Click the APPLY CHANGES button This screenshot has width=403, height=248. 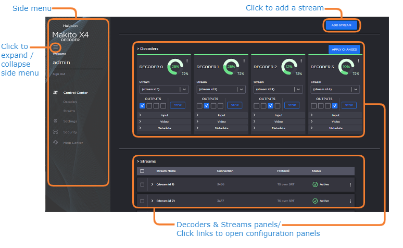click(344, 49)
